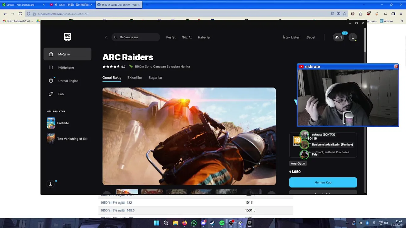The width and height of the screenshot is (406, 228).
Task: Open WhatsApp from the taskbar
Action: pos(194,223)
